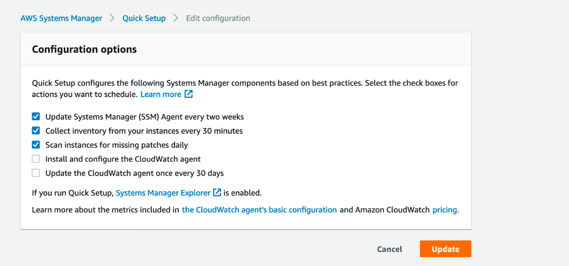Screen dimensions: 569x266
Task: Open the Learn more link
Action: click(x=160, y=95)
